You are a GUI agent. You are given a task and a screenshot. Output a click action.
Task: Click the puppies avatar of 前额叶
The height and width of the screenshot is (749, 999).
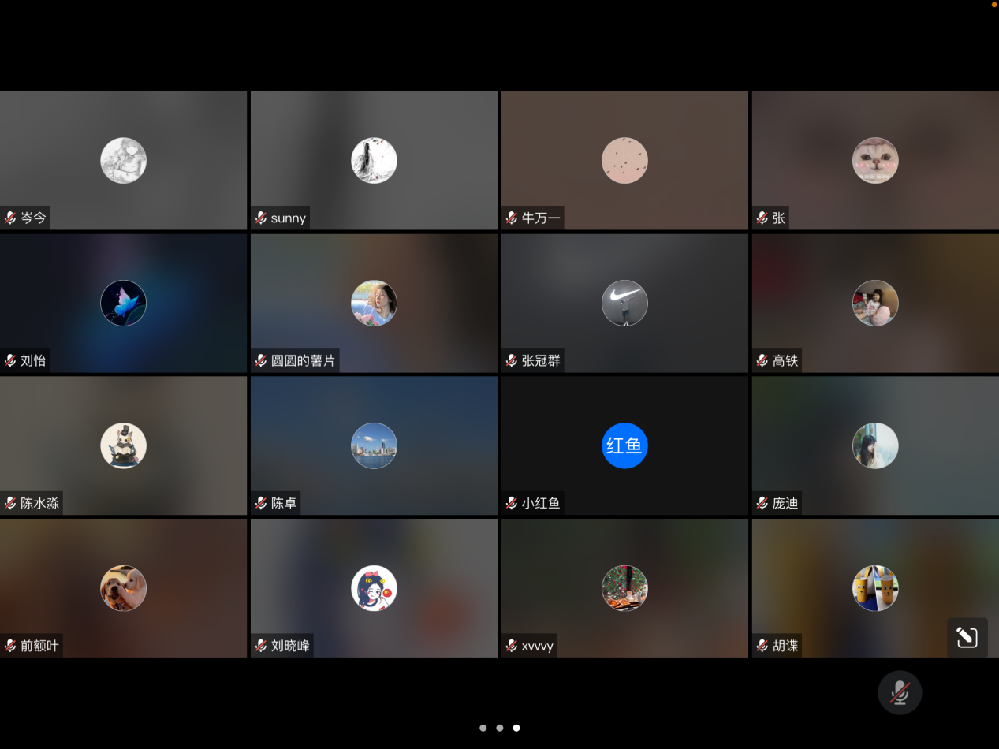(x=123, y=588)
